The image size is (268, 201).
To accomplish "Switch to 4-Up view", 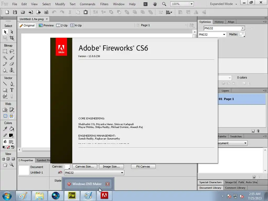I will tap(76, 25).
